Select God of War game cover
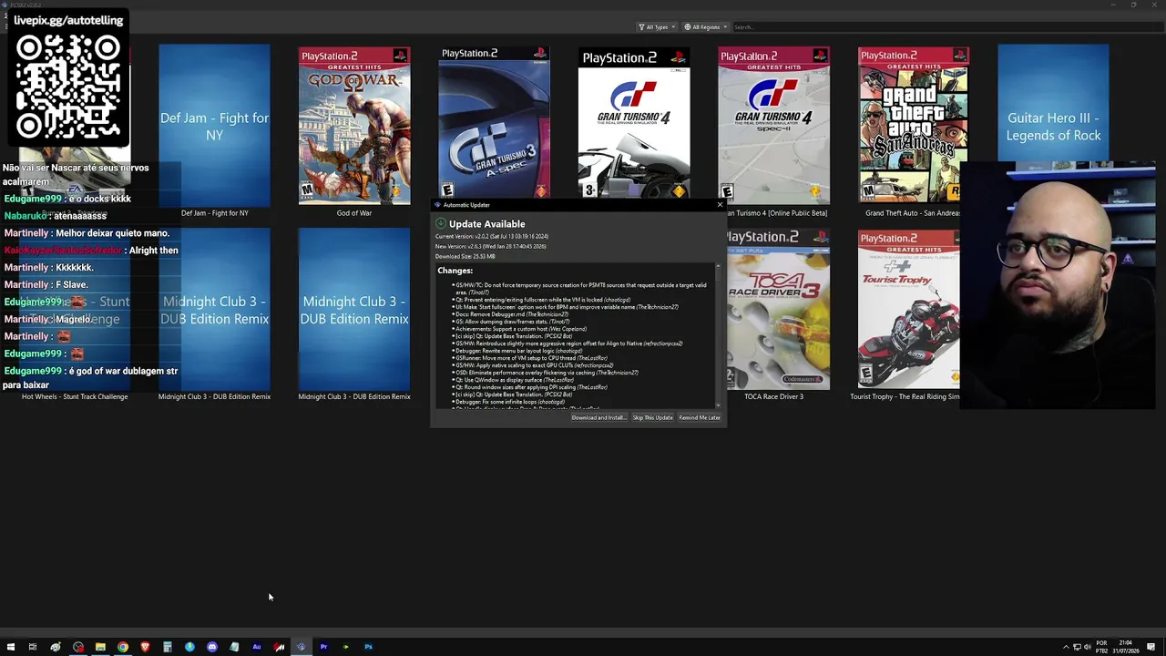Image resolution: width=1166 pixels, height=656 pixels. pyautogui.click(x=354, y=126)
